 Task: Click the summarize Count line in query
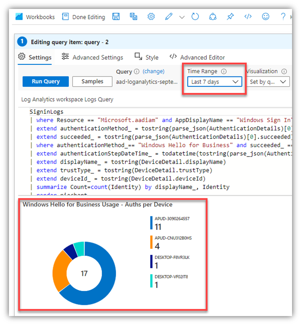(x=133, y=187)
